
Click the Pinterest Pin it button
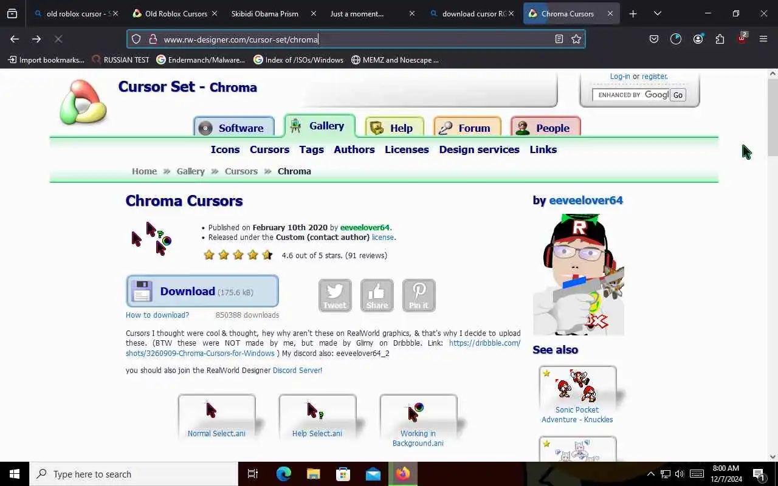tap(419, 295)
